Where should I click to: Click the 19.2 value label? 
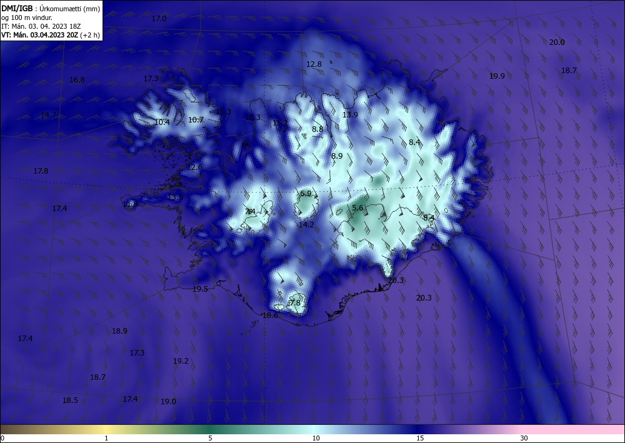point(181,361)
